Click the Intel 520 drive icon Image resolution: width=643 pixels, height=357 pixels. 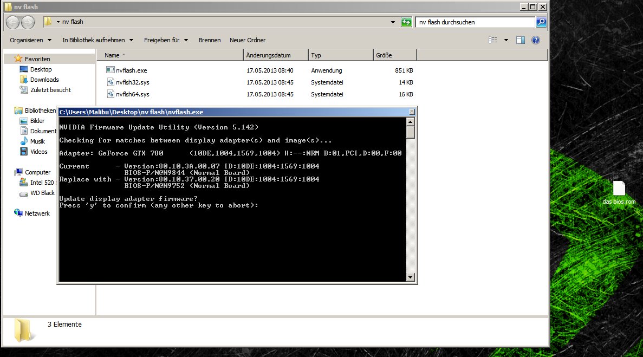coord(24,183)
